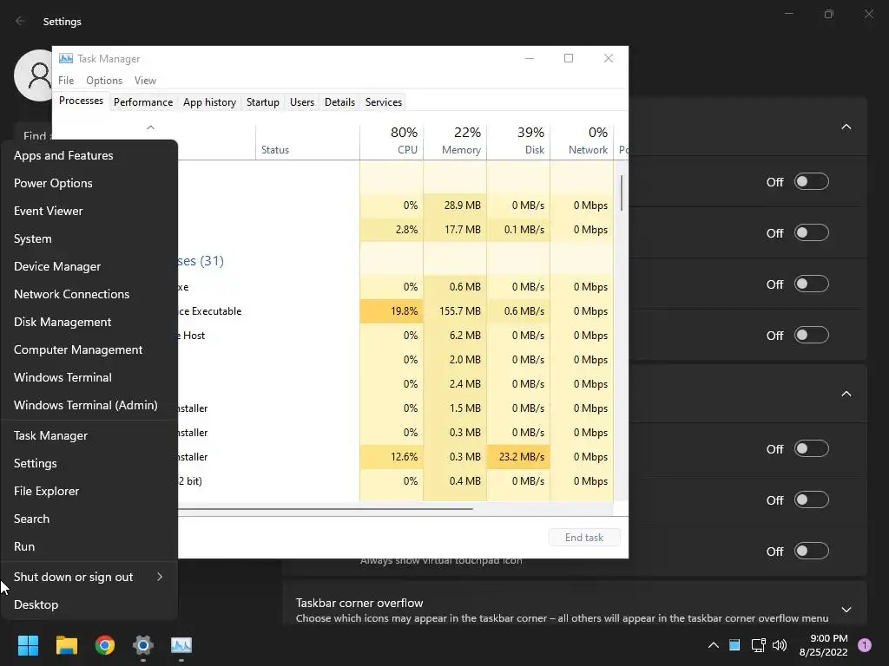
Task: Choose Apps and Features from context menu
Action: 89,155
